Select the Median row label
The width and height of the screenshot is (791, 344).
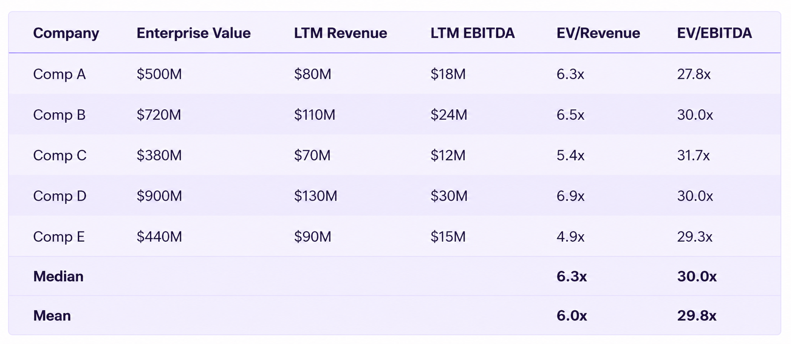[x=58, y=276]
